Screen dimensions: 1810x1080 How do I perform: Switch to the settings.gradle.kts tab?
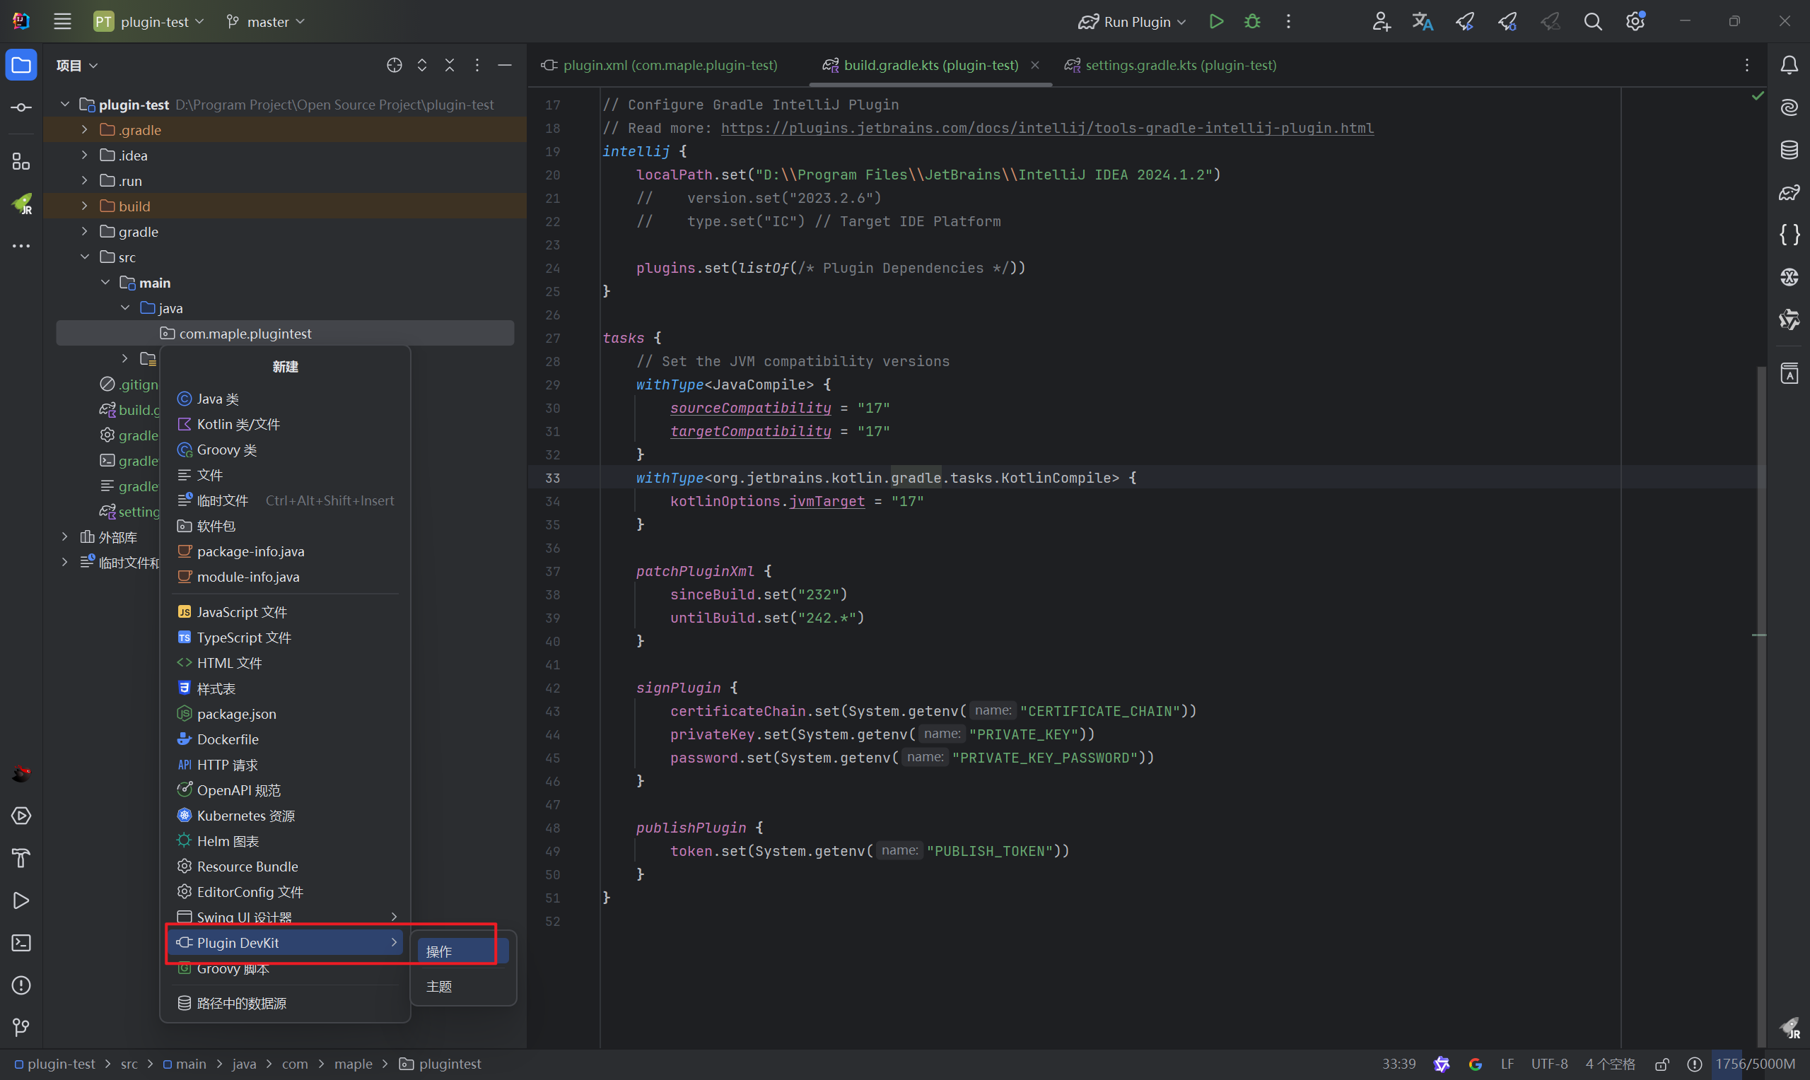coord(1180,66)
